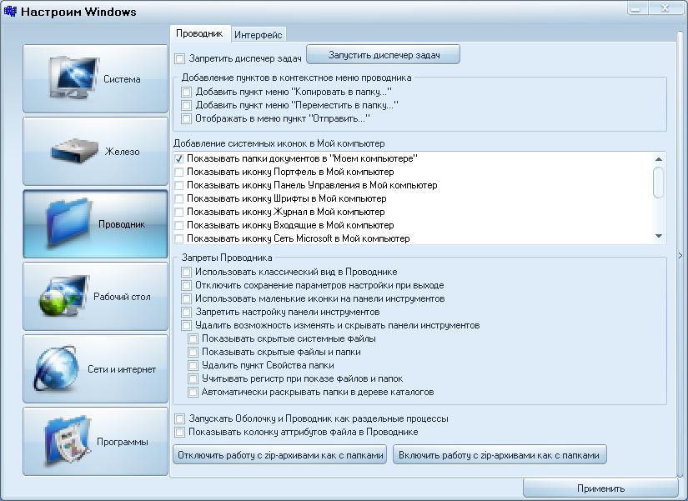Select the Железо button label
Screen dimensions: 688x501
[x=122, y=152]
